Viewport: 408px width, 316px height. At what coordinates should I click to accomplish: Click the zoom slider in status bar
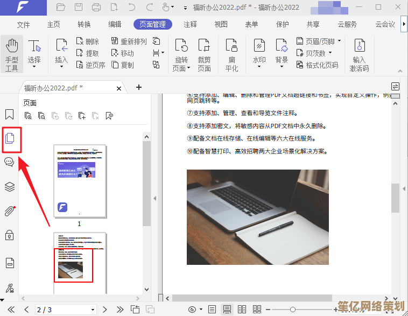(x=293, y=310)
